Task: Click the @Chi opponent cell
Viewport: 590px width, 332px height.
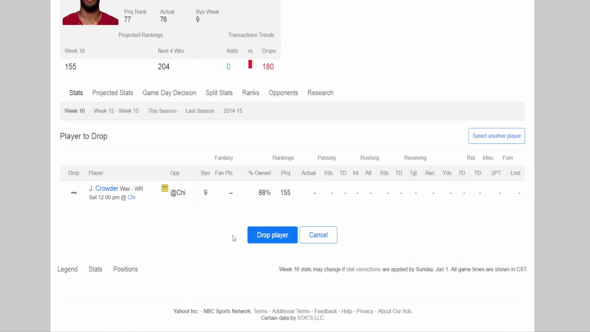Action: (x=178, y=193)
